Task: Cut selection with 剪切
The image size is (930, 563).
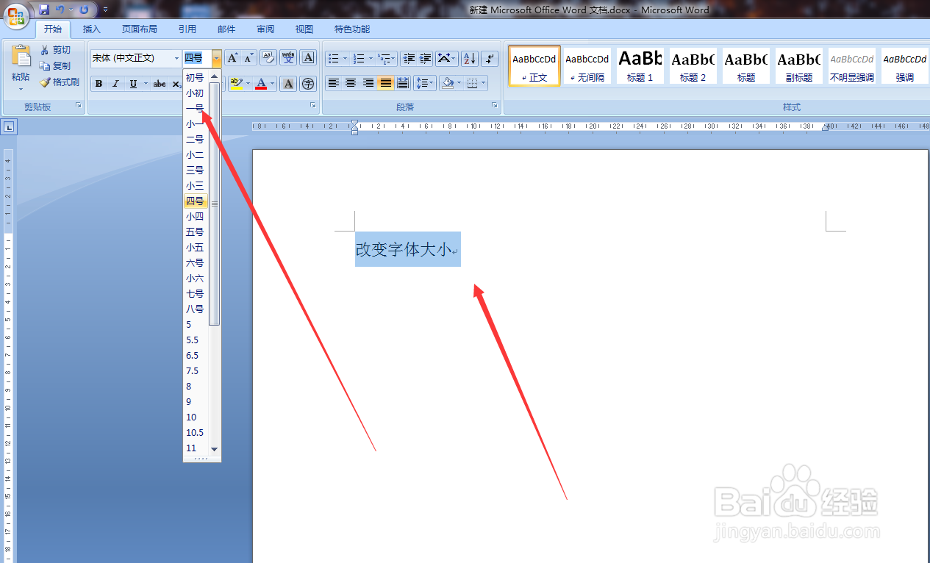Action: [55, 50]
